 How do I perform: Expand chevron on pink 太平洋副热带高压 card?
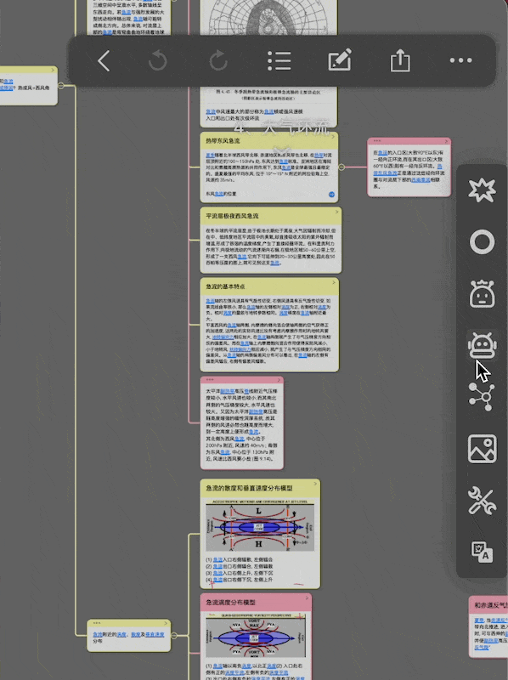point(279,380)
